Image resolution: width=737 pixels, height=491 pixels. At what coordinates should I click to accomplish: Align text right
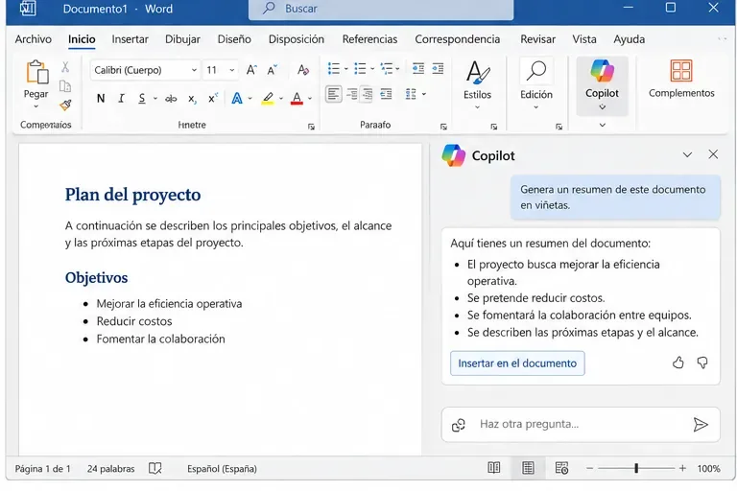pos(368,94)
